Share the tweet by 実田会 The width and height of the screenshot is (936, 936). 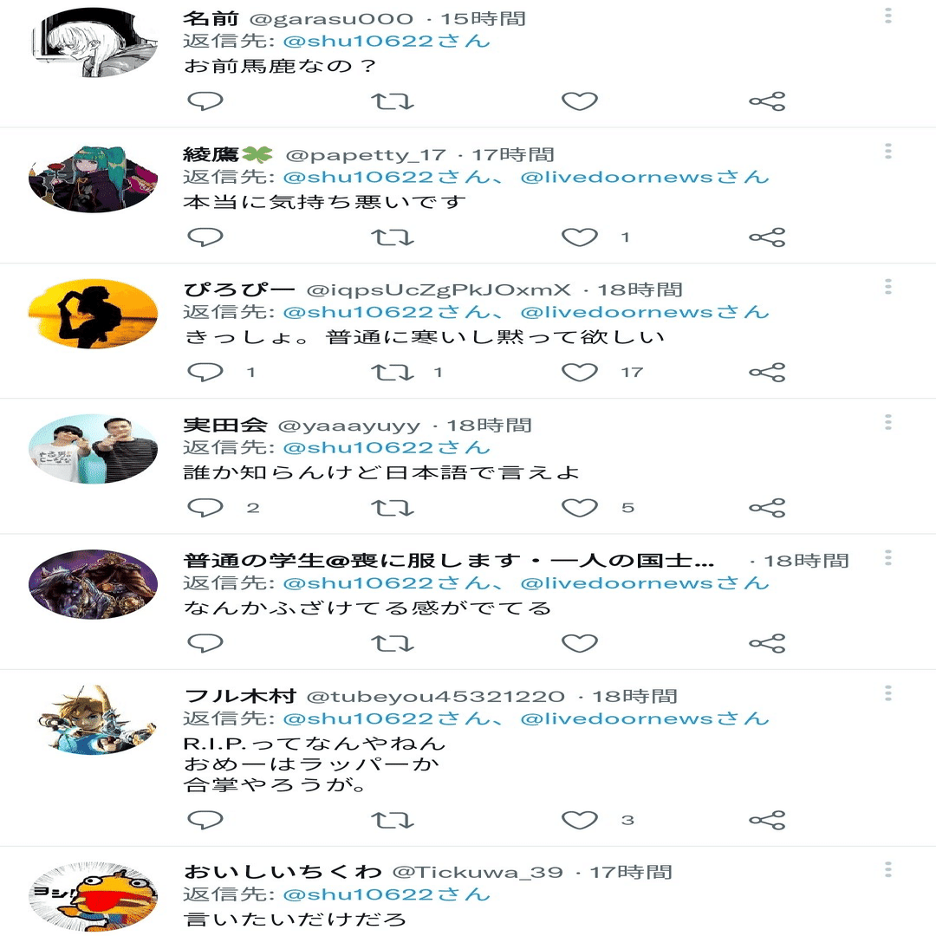click(x=767, y=508)
